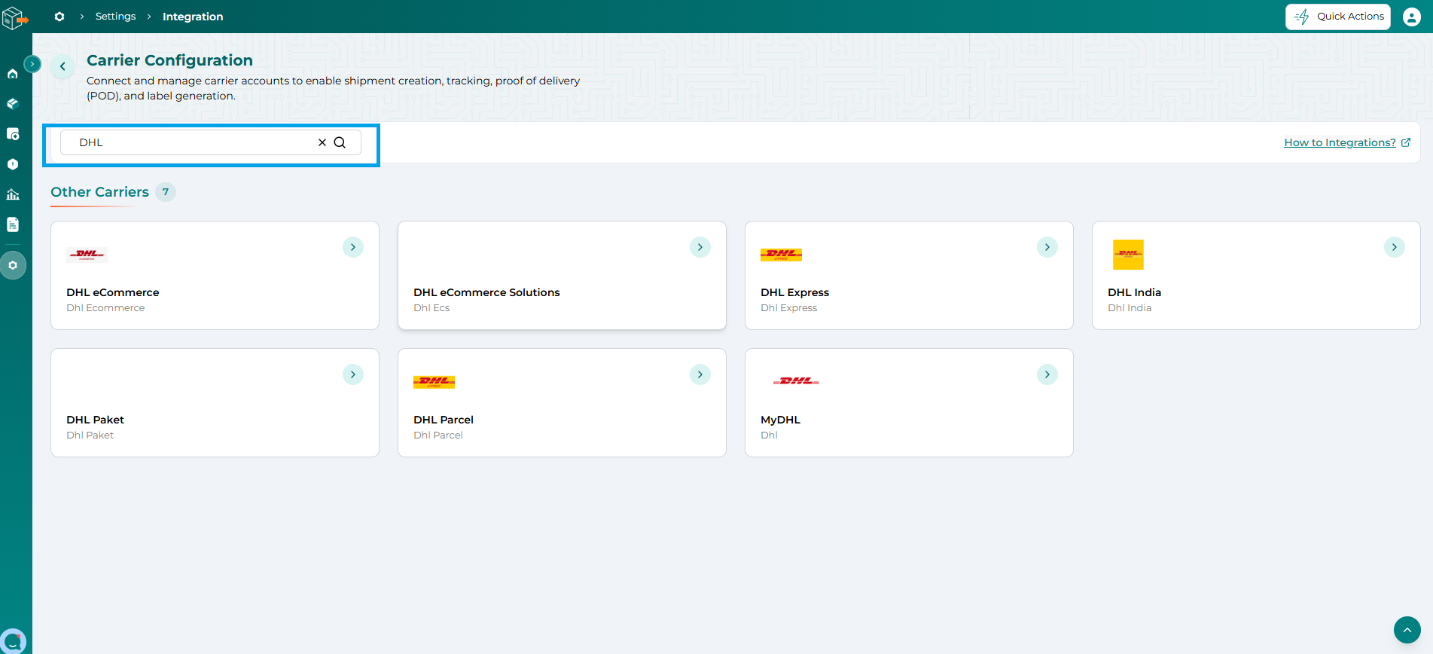Click the DHL Express logo
This screenshot has height=654, width=1433.
[781, 255]
